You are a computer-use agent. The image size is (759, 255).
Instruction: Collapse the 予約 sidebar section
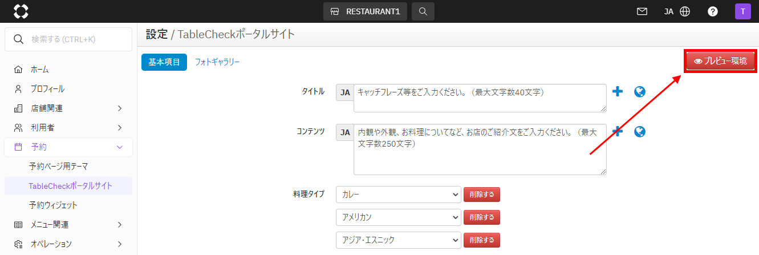coord(68,147)
